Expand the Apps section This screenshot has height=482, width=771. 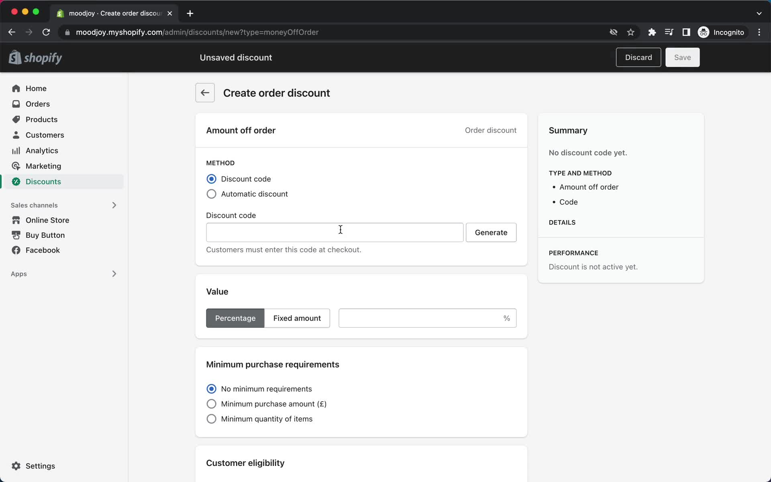(114, 274)
